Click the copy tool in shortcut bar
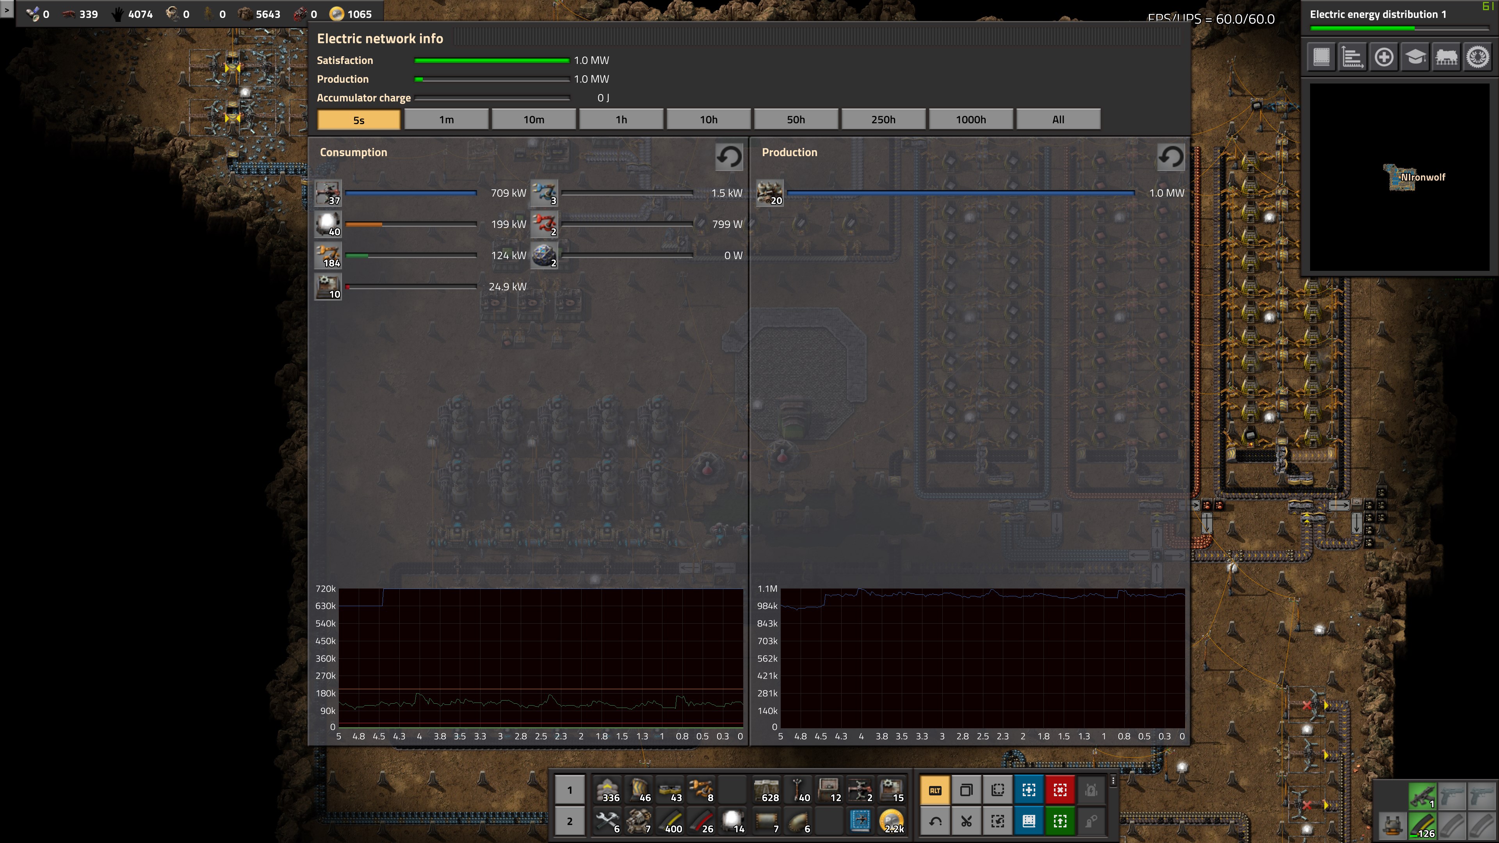This screenshot has width=1499, height=843. coord(967,790)
